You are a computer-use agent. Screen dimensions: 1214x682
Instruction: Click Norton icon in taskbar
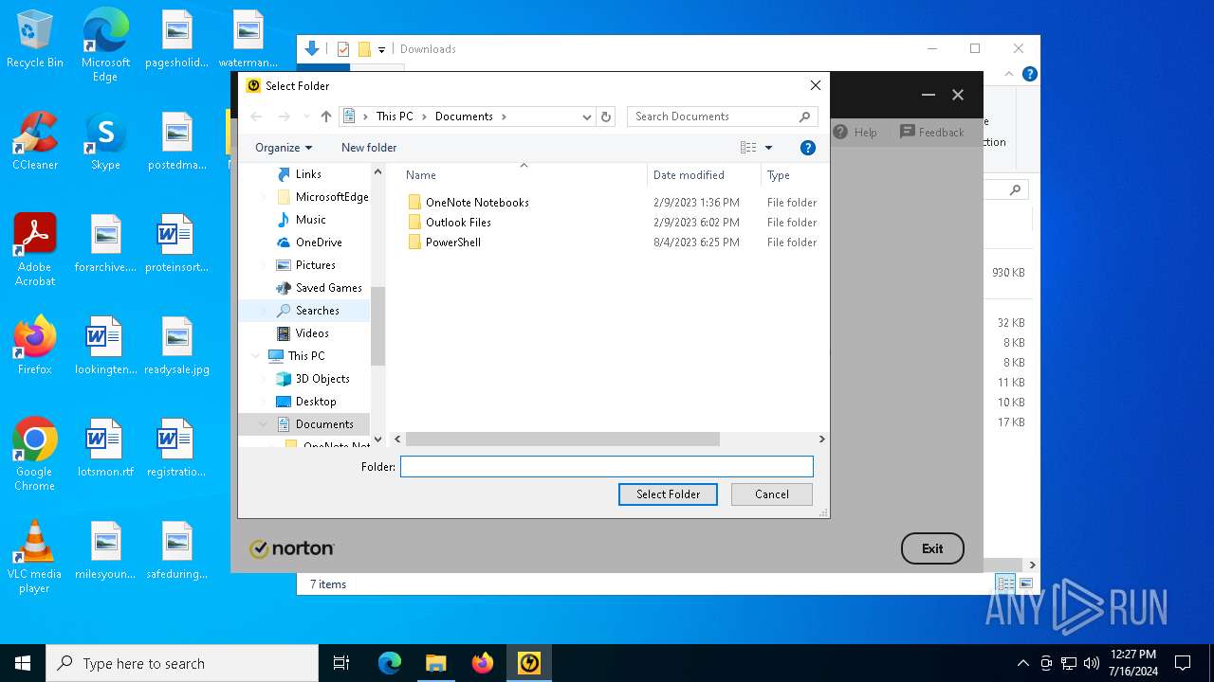coord(529,663)
